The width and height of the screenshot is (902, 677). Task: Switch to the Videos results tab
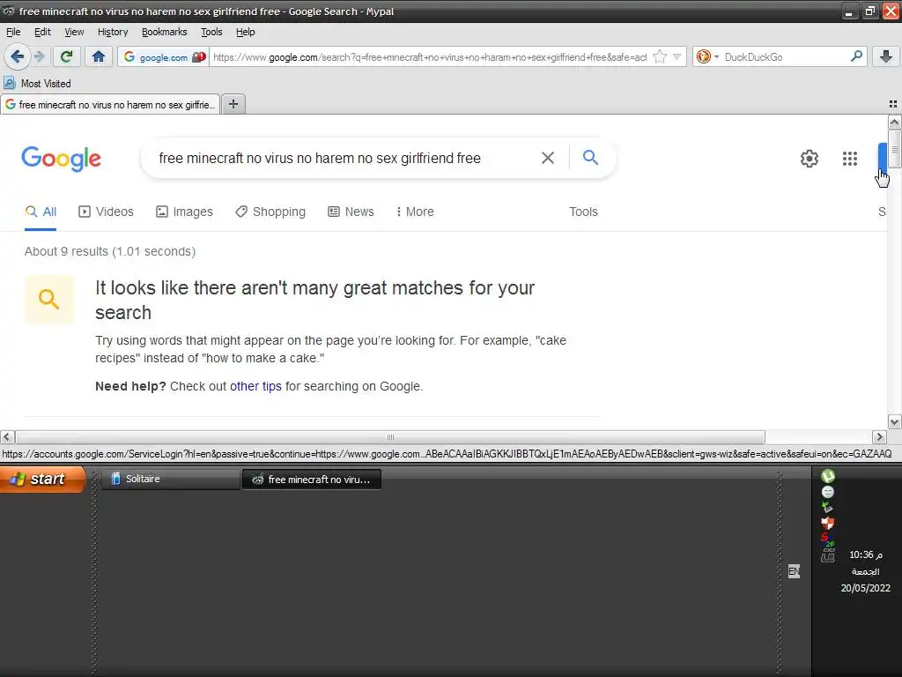tap(106, 212)
